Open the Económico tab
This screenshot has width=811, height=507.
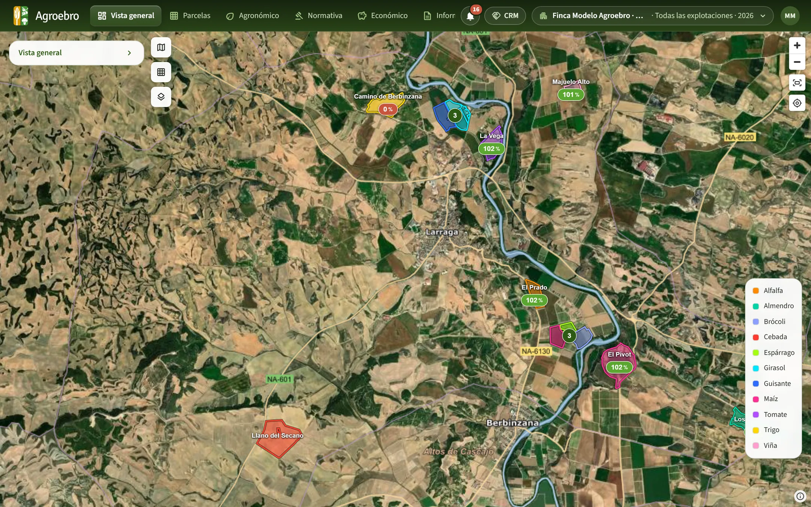pyautogui.click(x=383, y=16)
